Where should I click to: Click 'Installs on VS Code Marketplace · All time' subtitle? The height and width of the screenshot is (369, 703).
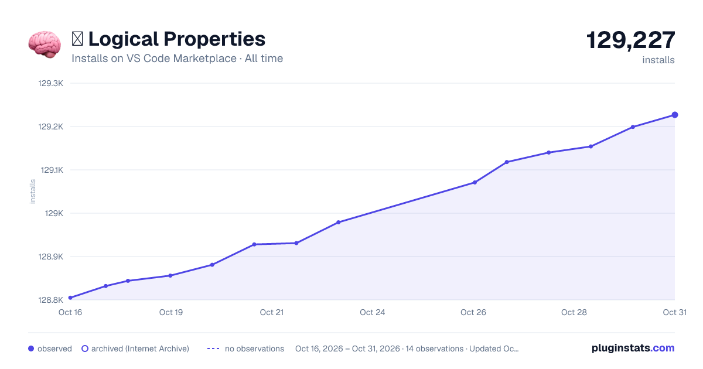[177, 59]
